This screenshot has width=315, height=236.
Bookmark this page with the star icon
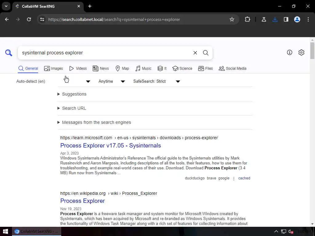point(232,19)
